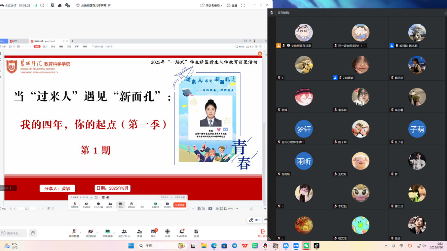The height and width of the screenshot is (251, 447).
Task: Enter fullscreen using the top bar icon
Action: coord(243,5)
